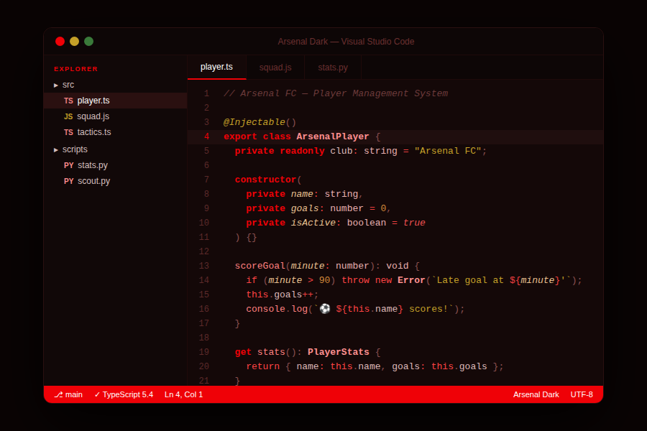Click the comment on line 1
Image resolution: width=647 pixels, height=431 pixels.
pos(336,93)
